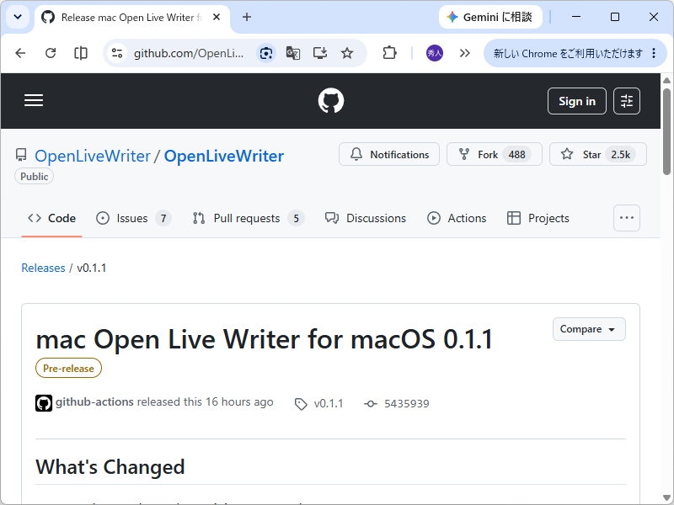Screen dimensions: 674x505
Task: Click the GitHub Octocat logo
Action: tap(331, 101)
